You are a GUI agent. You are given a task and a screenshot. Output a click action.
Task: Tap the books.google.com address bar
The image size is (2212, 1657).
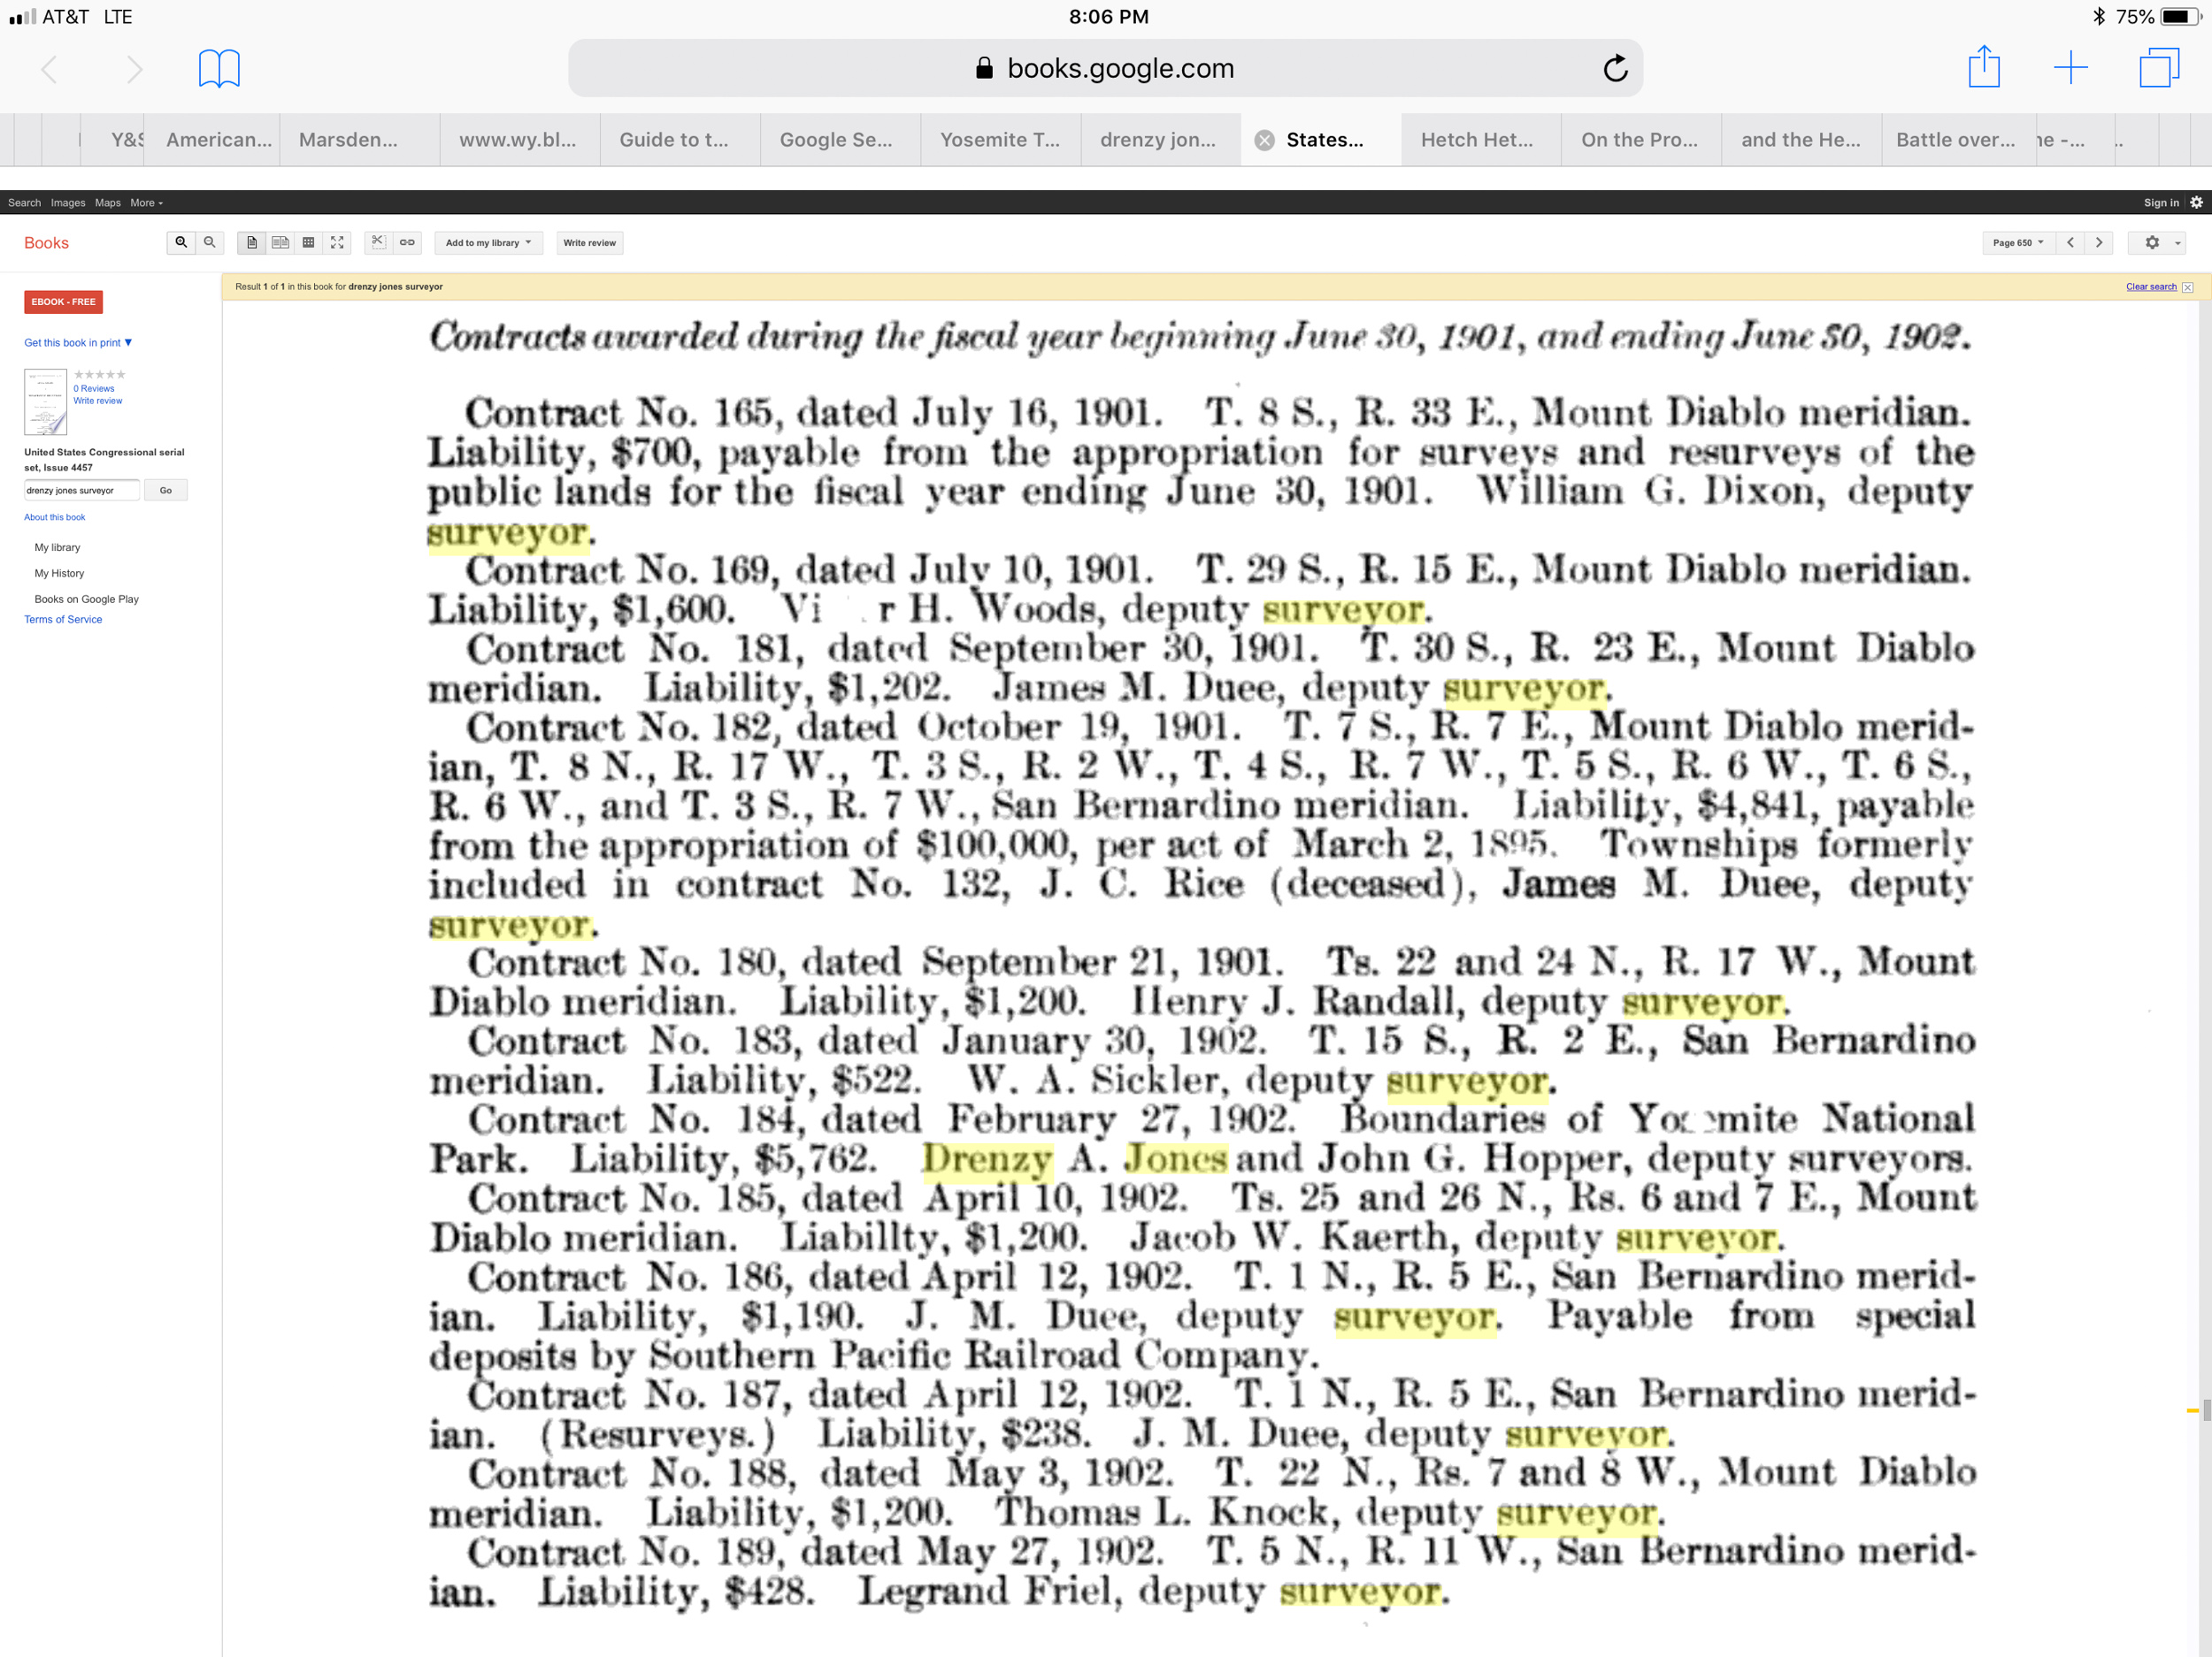click(x=1105, y=68)
